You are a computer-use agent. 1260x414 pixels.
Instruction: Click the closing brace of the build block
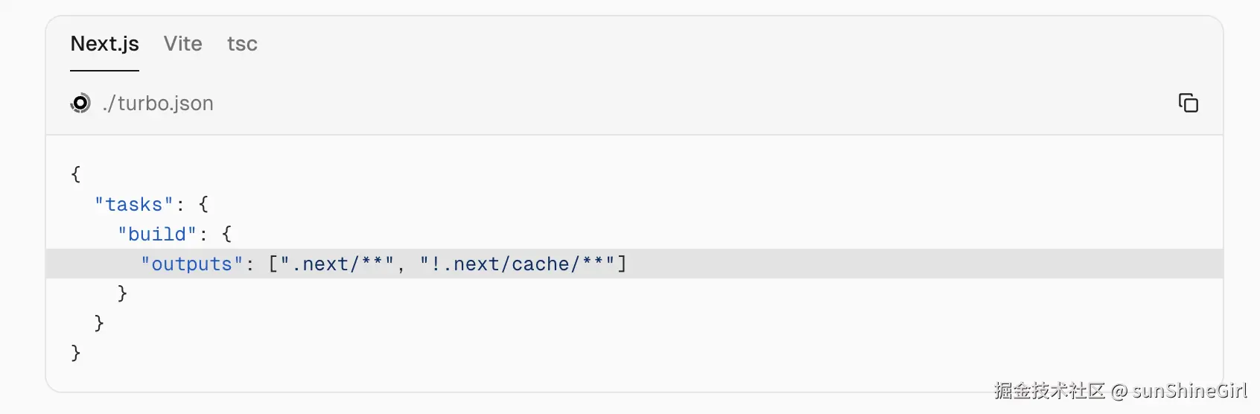[x=122, y=293]
